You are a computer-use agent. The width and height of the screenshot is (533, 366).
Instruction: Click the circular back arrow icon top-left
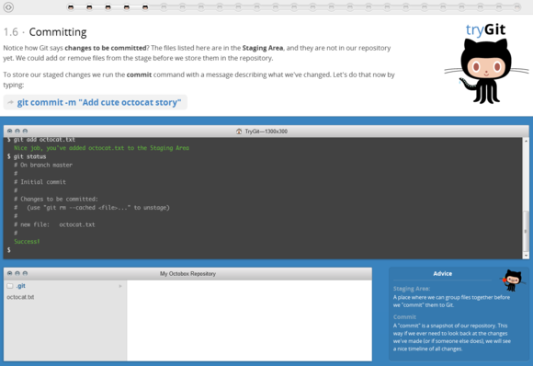(8, 6)
